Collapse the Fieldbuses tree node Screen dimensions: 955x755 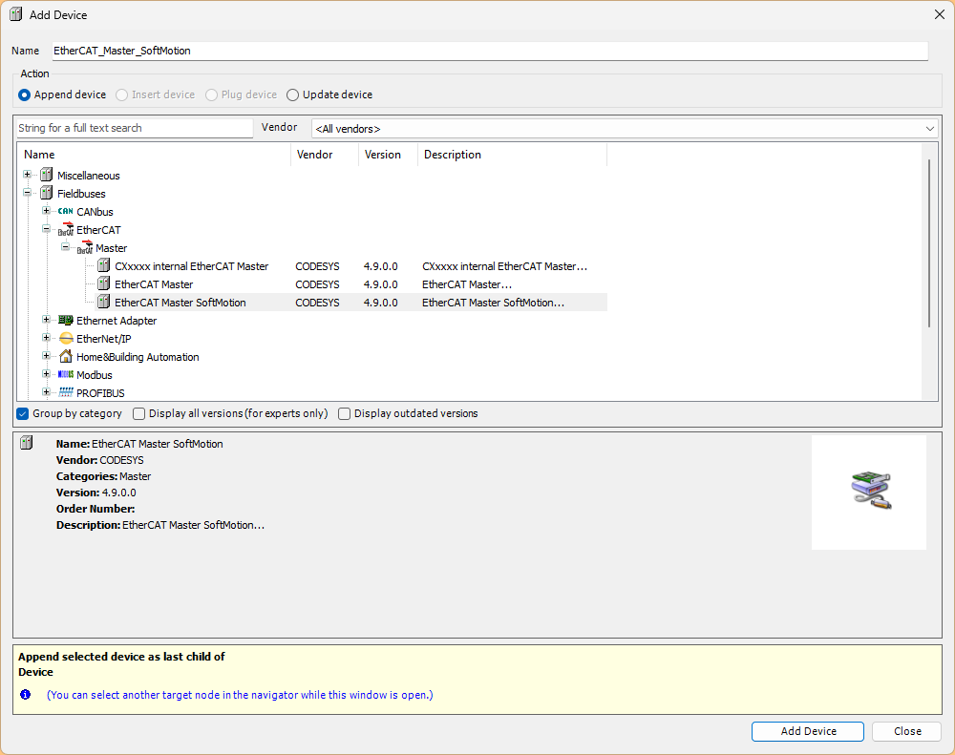pyautogui.click(x=28, y=193)
